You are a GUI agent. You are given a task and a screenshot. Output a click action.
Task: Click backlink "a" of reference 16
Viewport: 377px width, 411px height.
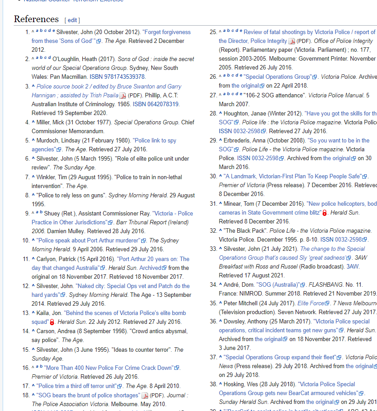pos(37,367)
